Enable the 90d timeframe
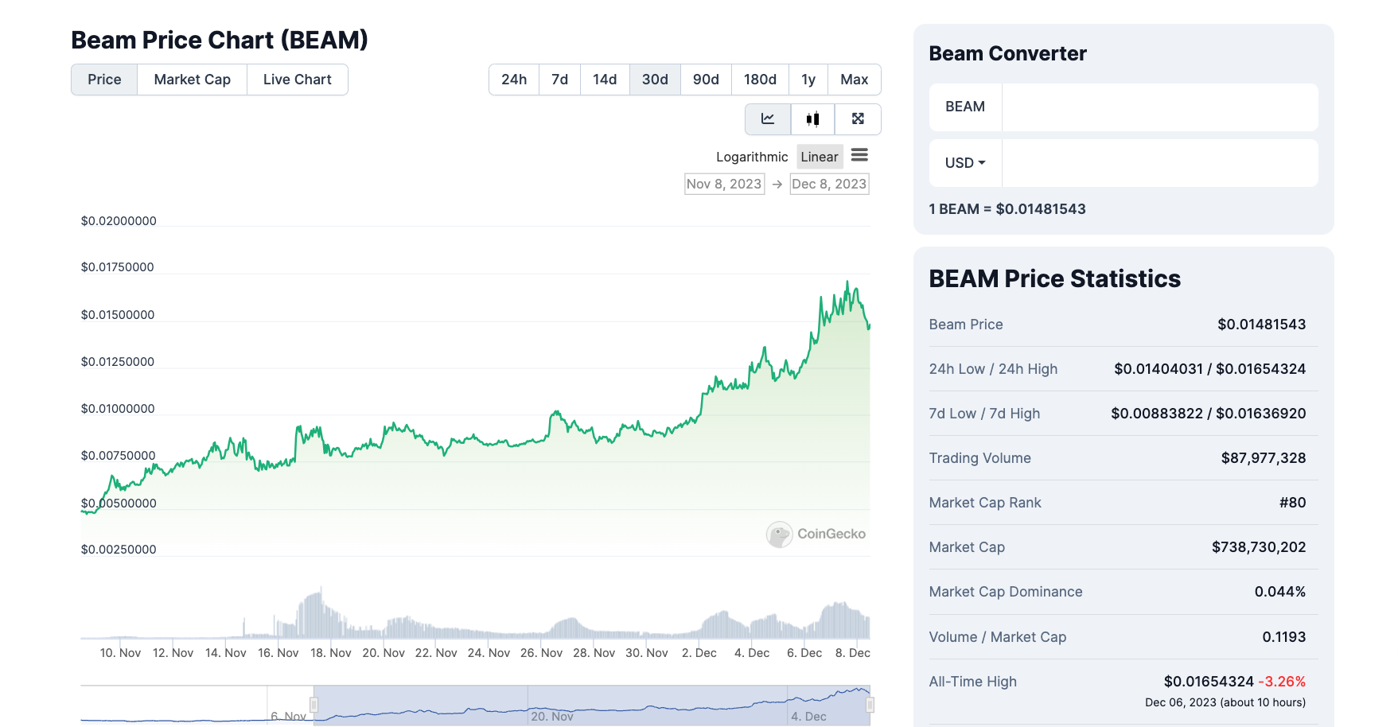 pos(705,80)
